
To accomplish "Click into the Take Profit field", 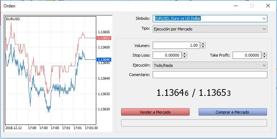I will (x=247, y=55).
